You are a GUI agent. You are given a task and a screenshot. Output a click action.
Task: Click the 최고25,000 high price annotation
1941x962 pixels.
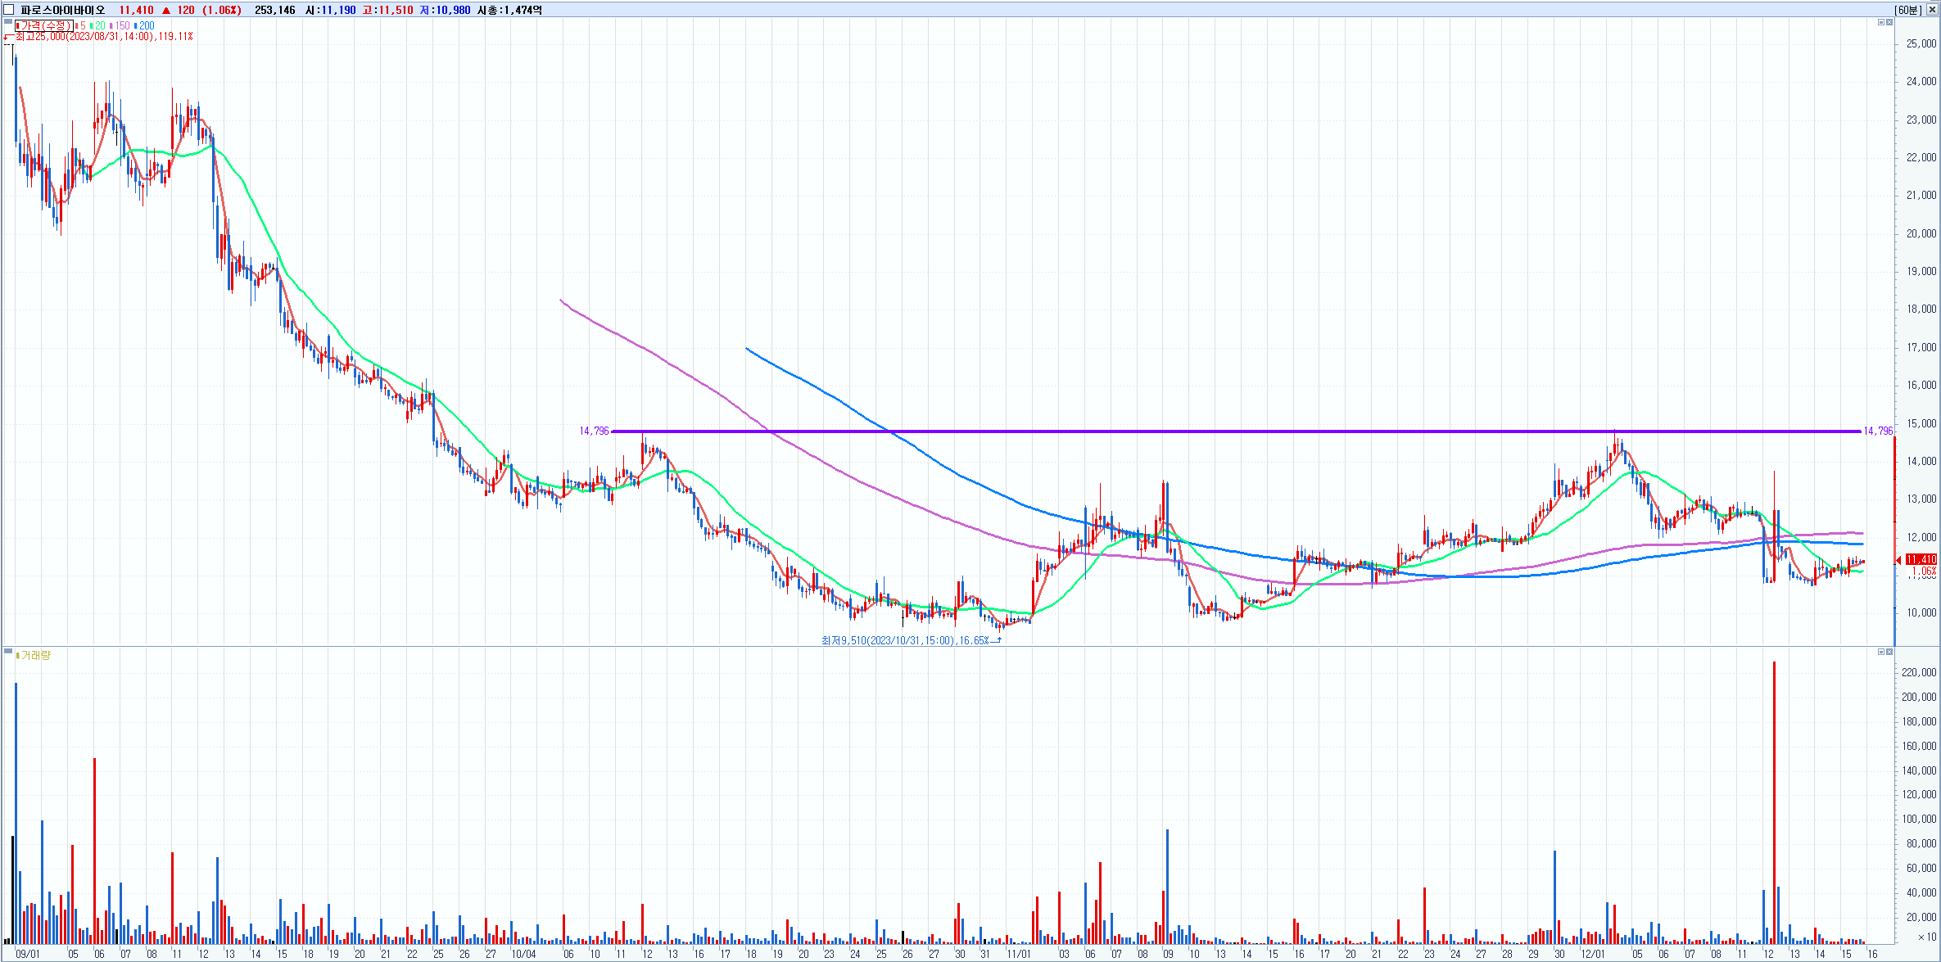(x=102, y=37)
